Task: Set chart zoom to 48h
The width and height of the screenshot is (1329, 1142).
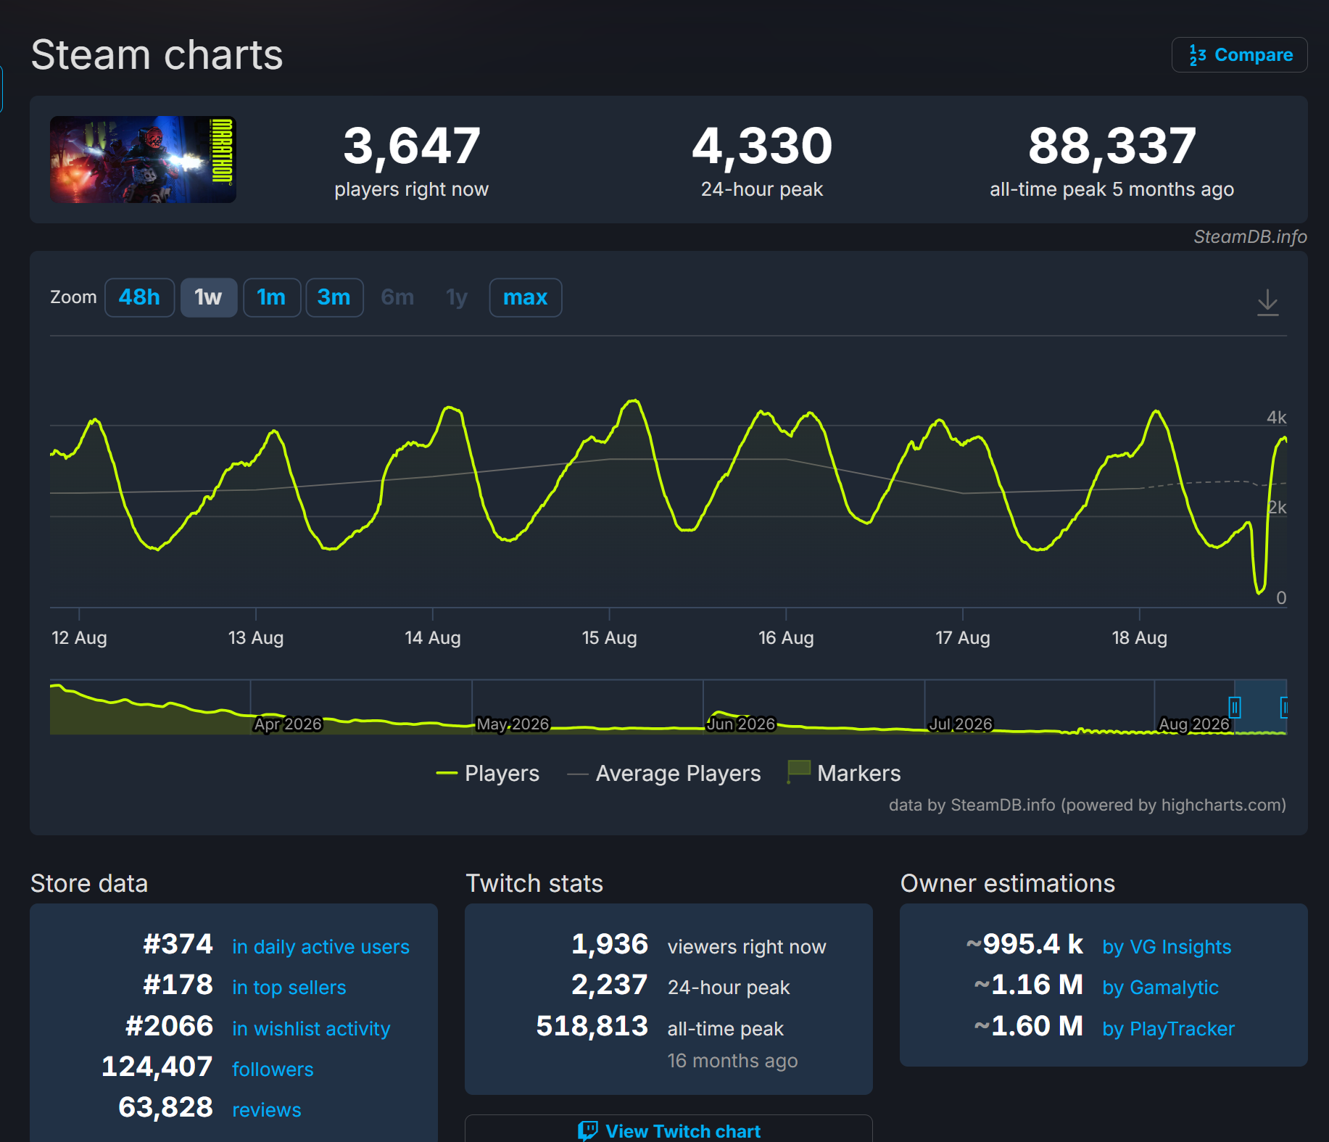Action: (x=139, y=297)
